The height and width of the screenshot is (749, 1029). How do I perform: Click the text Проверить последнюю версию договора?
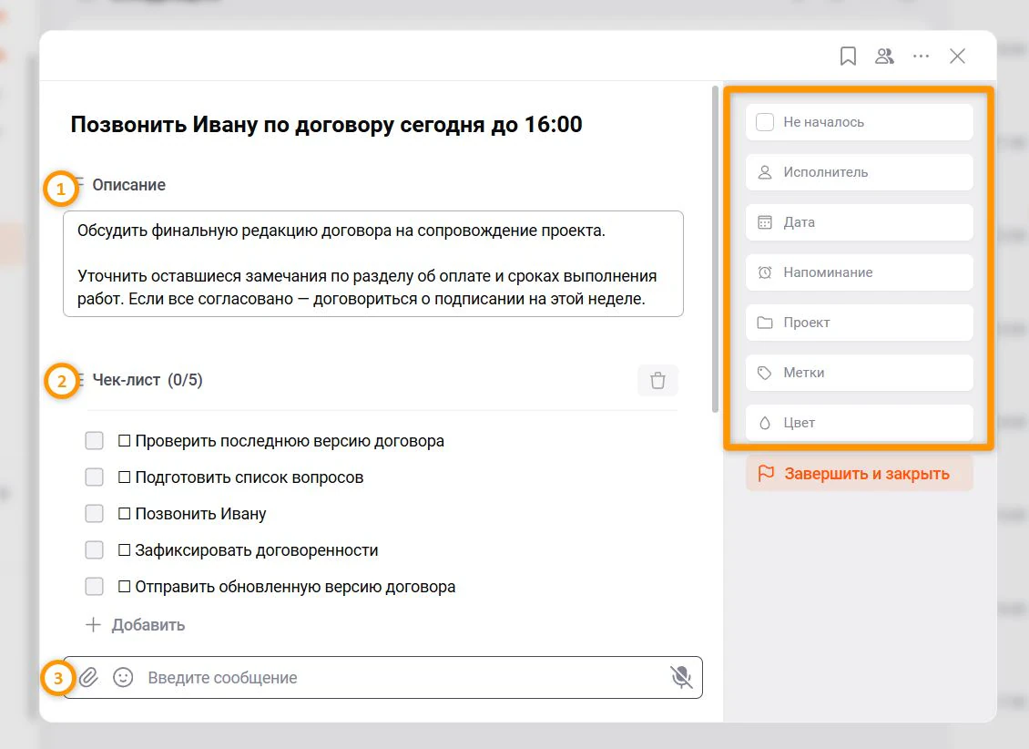point(290,441)
